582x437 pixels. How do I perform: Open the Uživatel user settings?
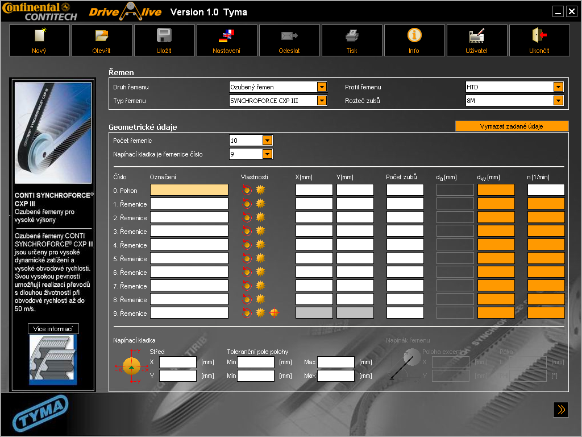477,40
